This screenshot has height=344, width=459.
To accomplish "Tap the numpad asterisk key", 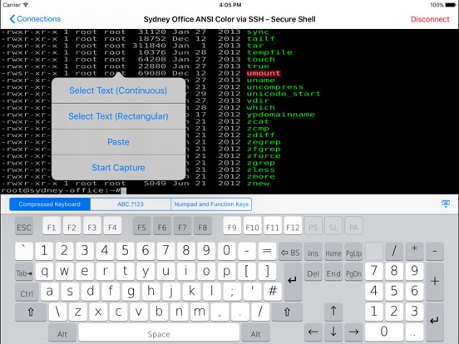I will click(414, 251).
